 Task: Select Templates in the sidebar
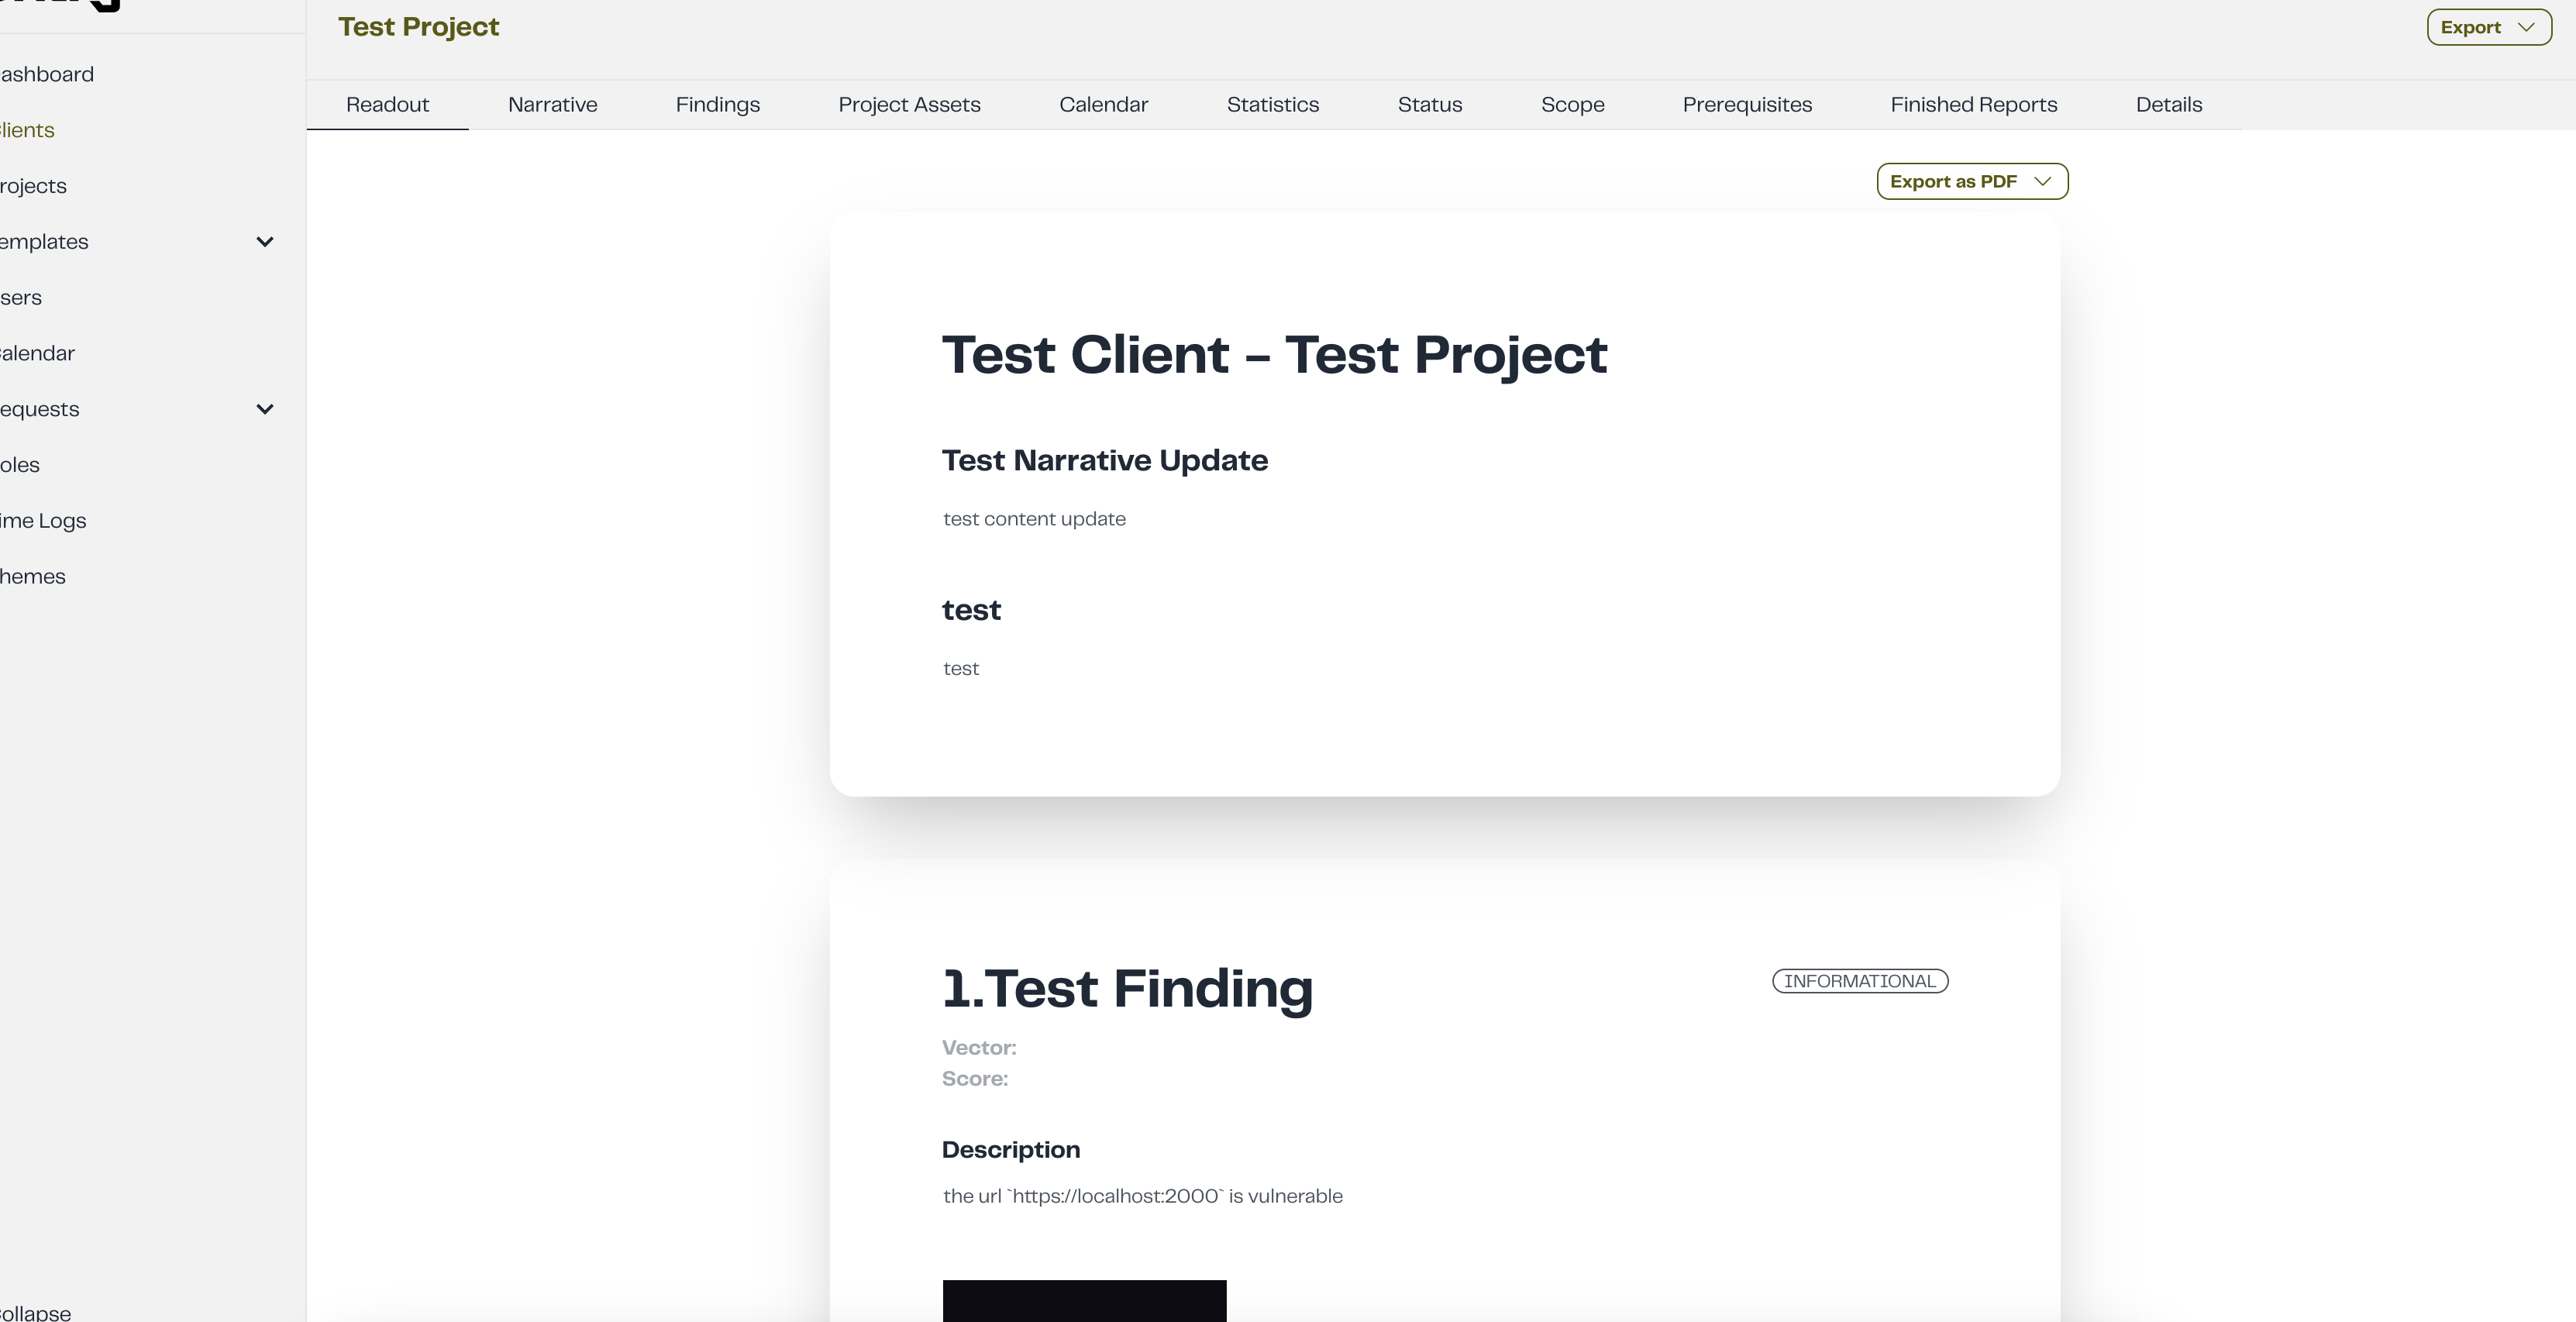tap(44, 242)
